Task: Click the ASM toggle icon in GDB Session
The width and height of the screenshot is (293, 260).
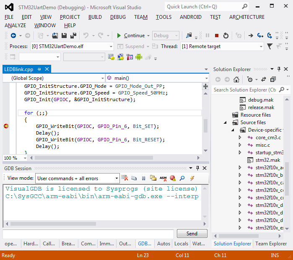Action: click(x=163, y=178)
